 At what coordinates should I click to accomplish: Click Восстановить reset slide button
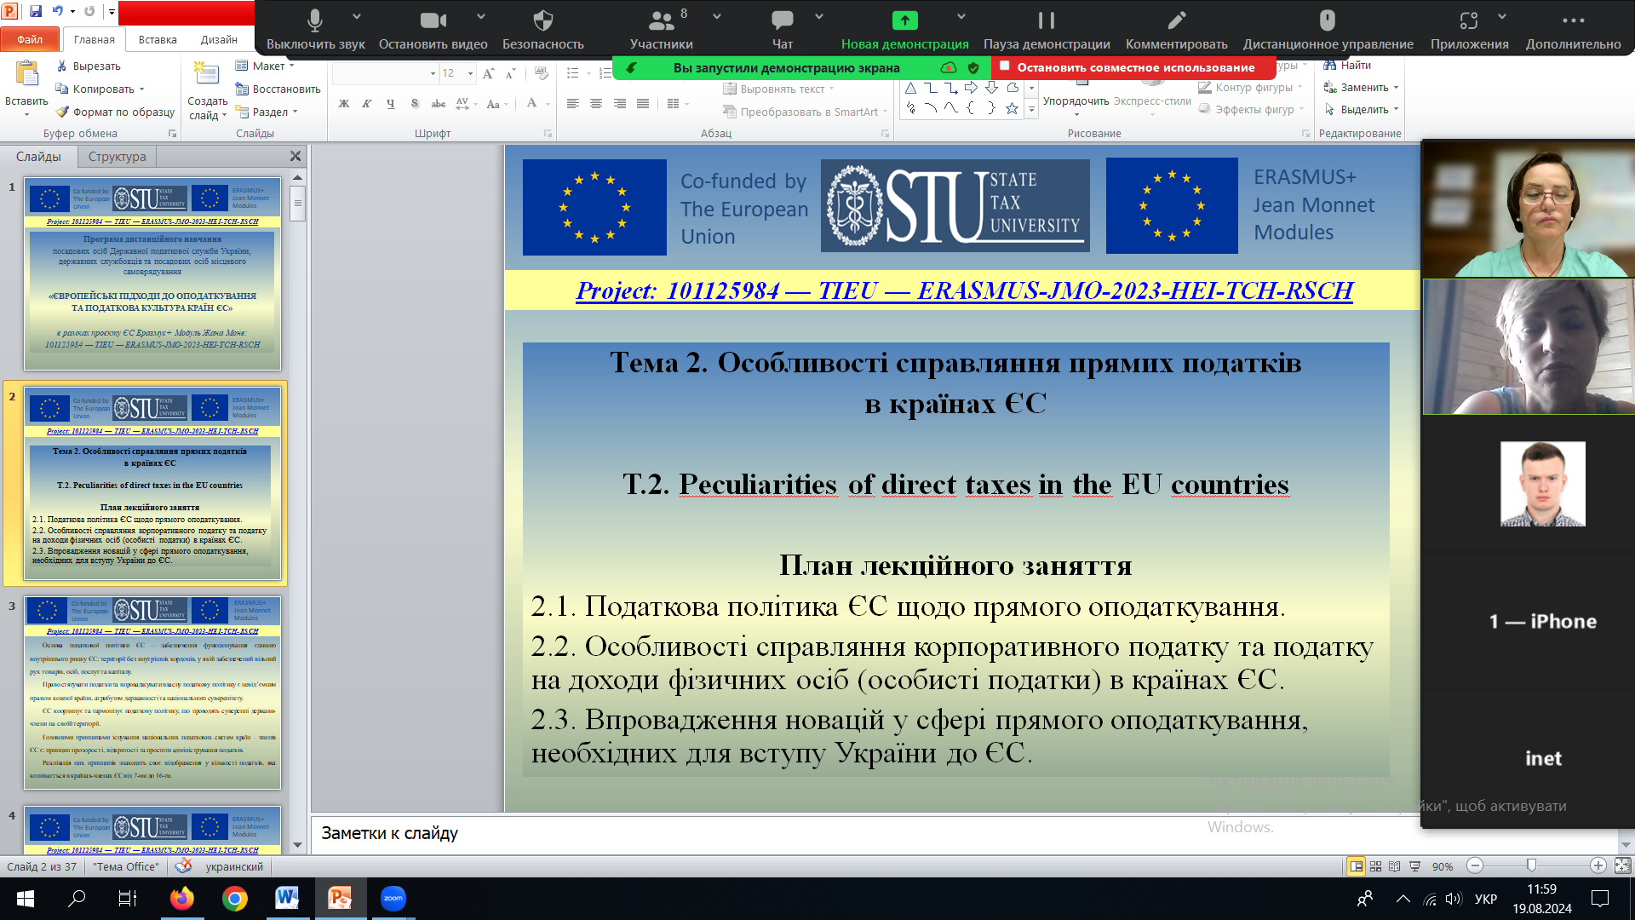tap(278, 89)
